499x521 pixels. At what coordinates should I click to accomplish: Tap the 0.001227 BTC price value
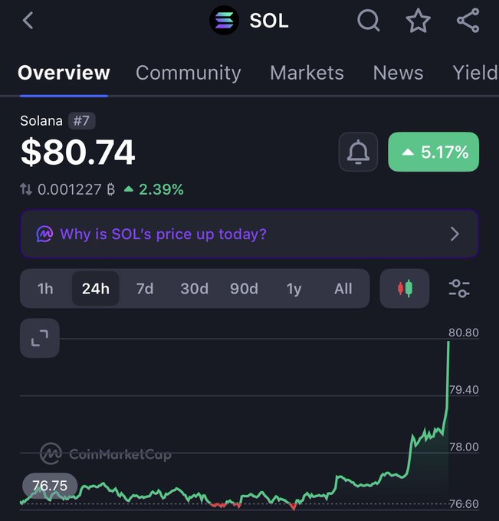click(x=76, y=189)
